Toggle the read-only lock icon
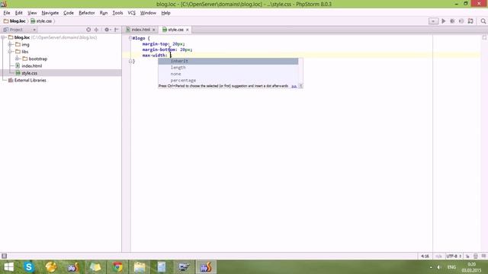This screenshot has height=274, width=488. click(x=467, y=256)
